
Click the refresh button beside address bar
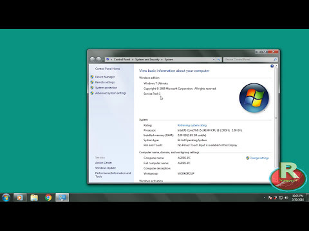coord(219,60)
